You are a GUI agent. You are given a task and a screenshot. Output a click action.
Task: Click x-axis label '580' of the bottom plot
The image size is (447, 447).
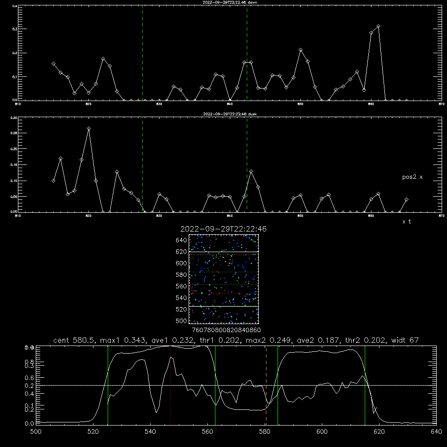coord(265,432)
